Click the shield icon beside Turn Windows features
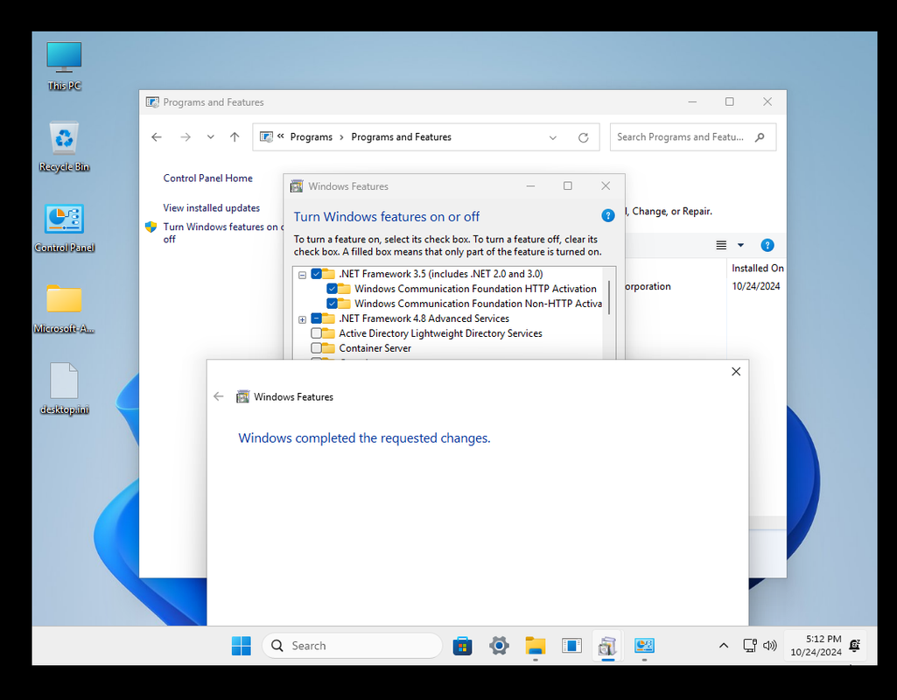Screen dimensions: 897x700 (151, 227)
